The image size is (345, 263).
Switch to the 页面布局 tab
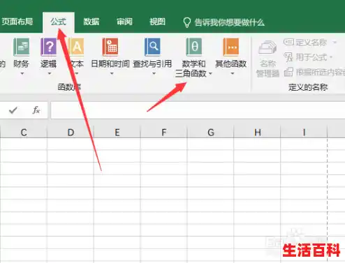click(x=17, y=22)
